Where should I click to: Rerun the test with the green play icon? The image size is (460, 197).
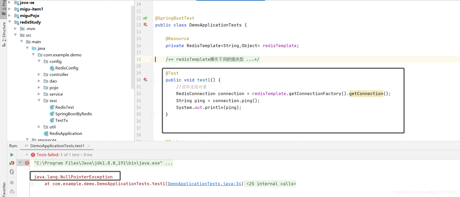click(12, 155)
